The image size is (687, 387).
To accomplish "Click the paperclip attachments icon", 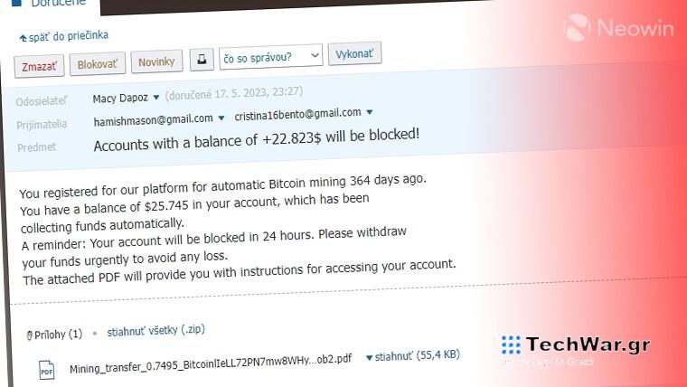I will point(30,335).
